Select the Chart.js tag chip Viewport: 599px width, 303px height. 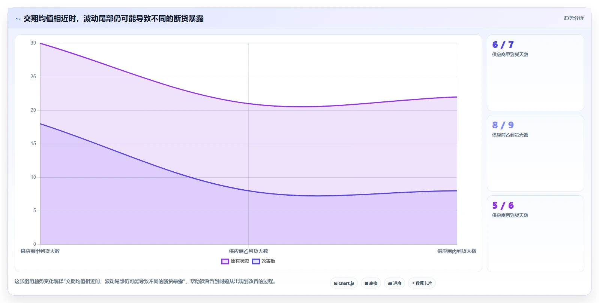click(x=344, y=283)
